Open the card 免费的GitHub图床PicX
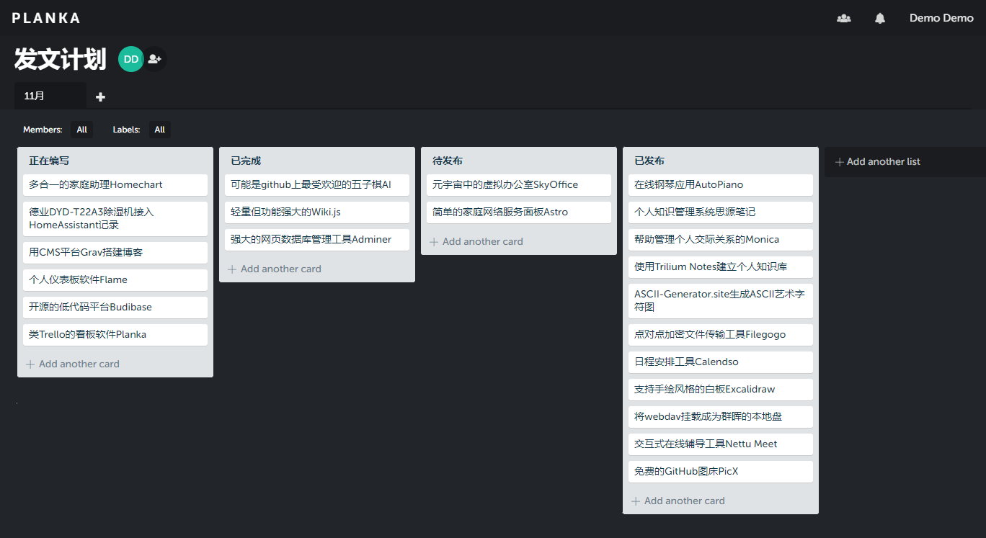Viewport: 986px width, 538px height. 720,471
